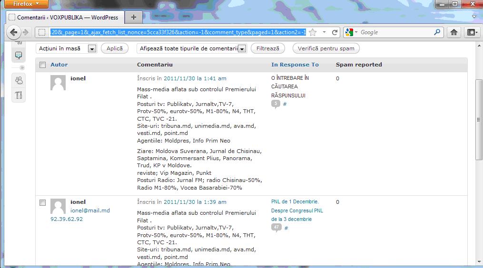Maximize the Firefox window

(x=455, y=4)
